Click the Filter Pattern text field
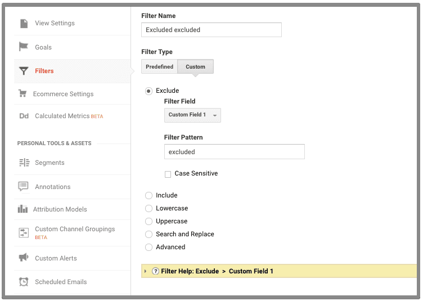The height and width of the screenshot is (301, 423). point(234,152)
